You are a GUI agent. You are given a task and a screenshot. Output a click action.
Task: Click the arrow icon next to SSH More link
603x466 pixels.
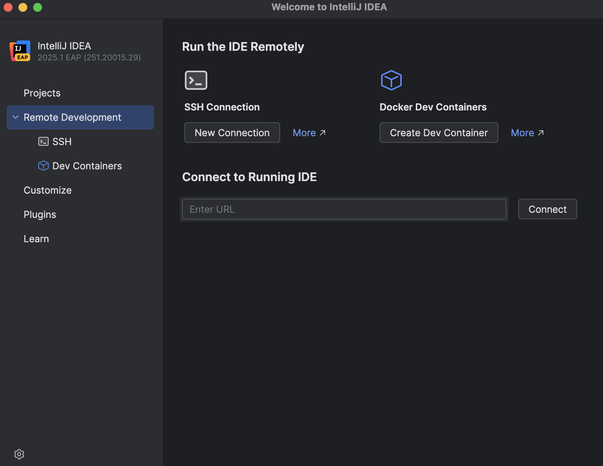(x=323, y=132)
